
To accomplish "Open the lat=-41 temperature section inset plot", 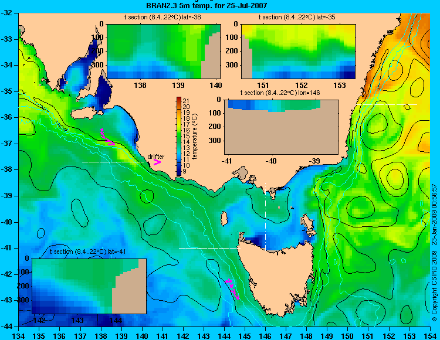I will point(89,286).
